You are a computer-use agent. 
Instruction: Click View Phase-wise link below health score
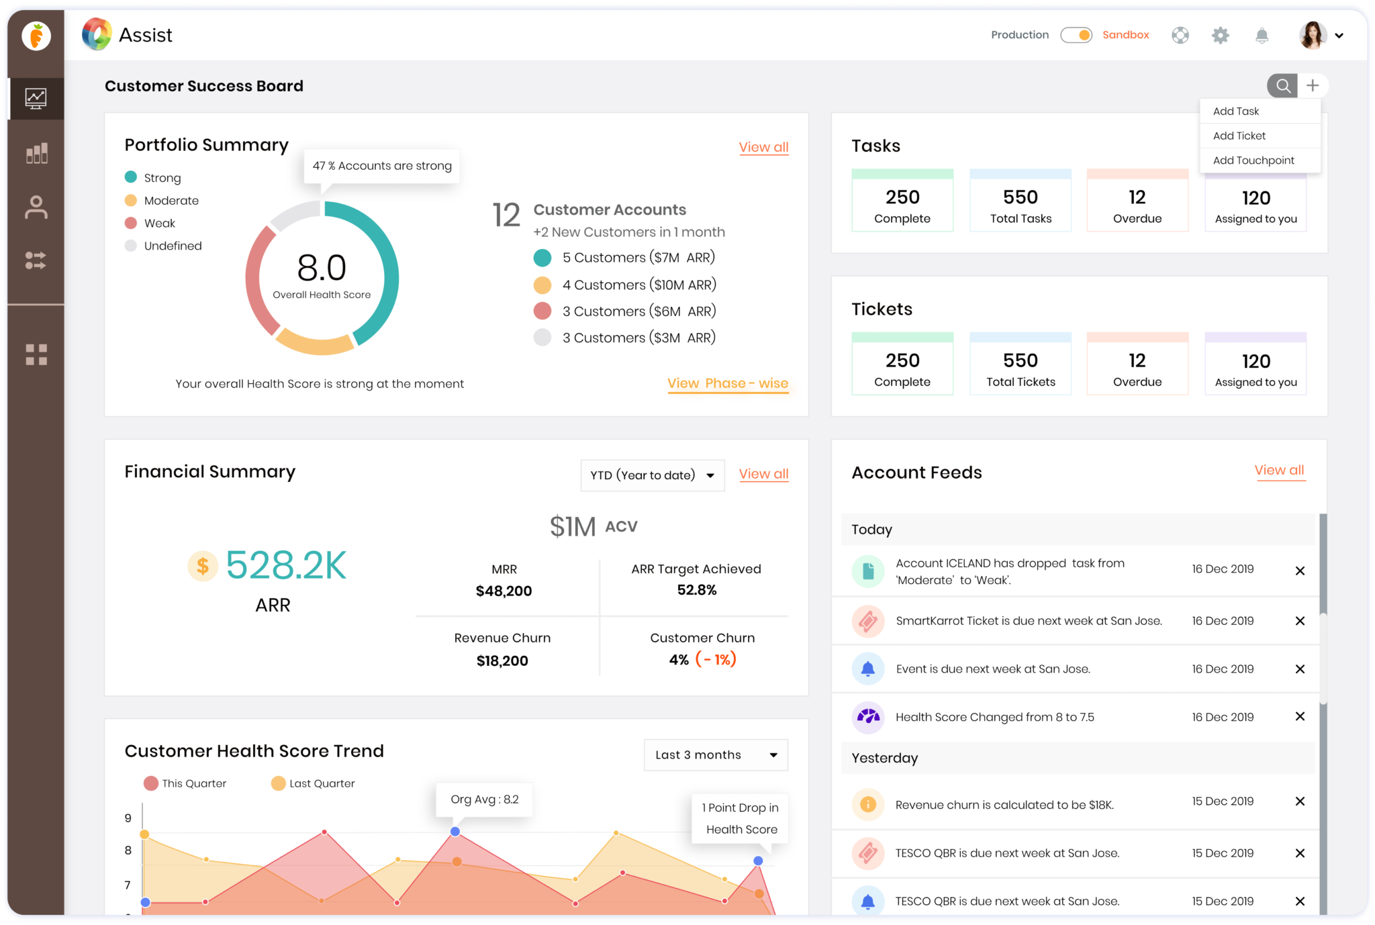[728, 383]
